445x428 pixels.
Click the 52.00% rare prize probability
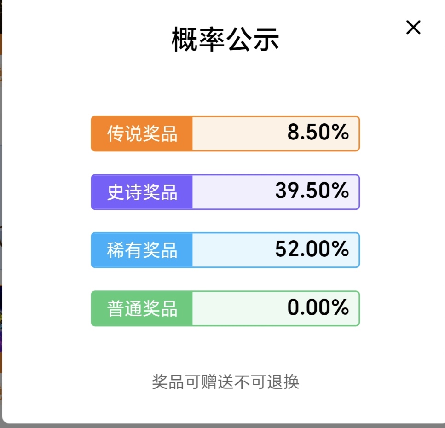tap(312, 249)
